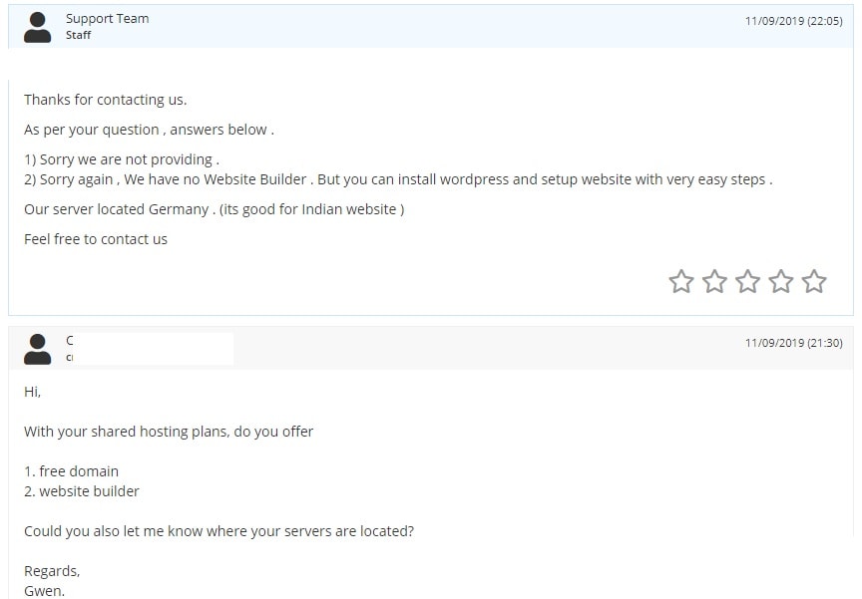Viewport: 862px width, 599px height.
Task: Click the 'Thanks for contacting us' line
Action: [106, 100]
